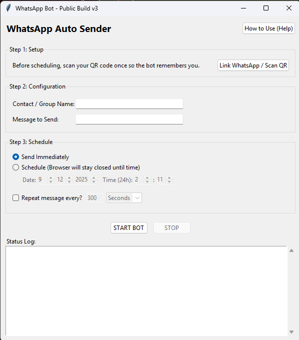
Task: Close the WhatsApp Bot window
Action: (289, 8)
